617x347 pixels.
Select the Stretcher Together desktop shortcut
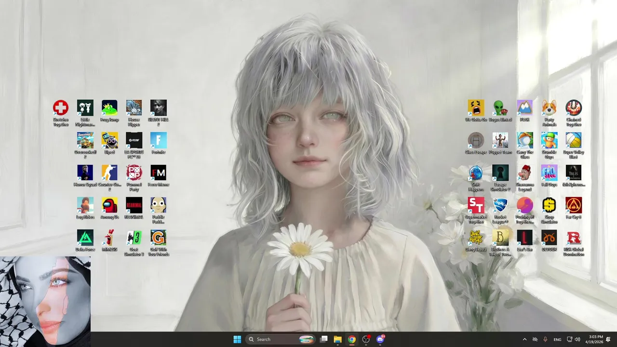(61, 108)
